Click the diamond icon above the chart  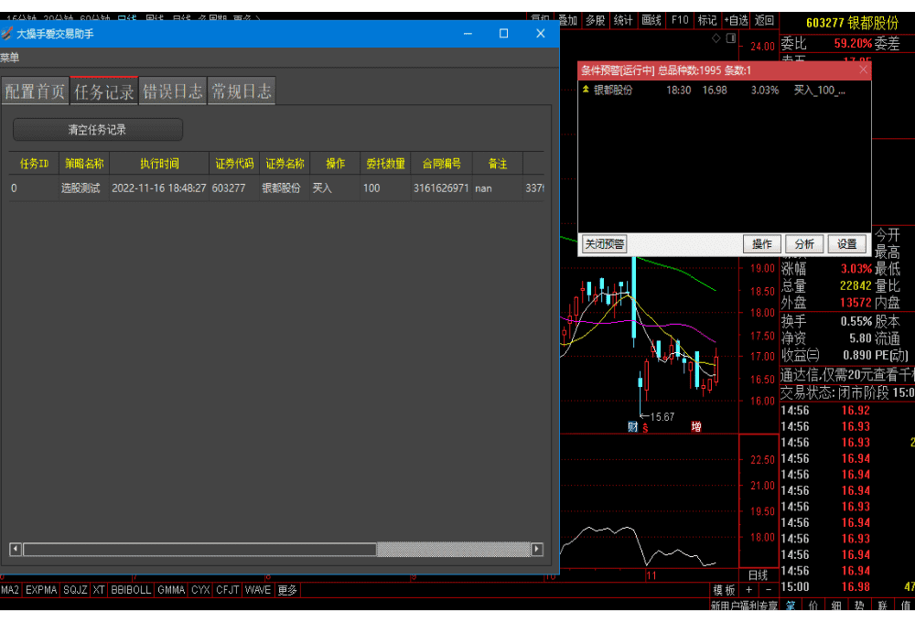coord(716,39)
